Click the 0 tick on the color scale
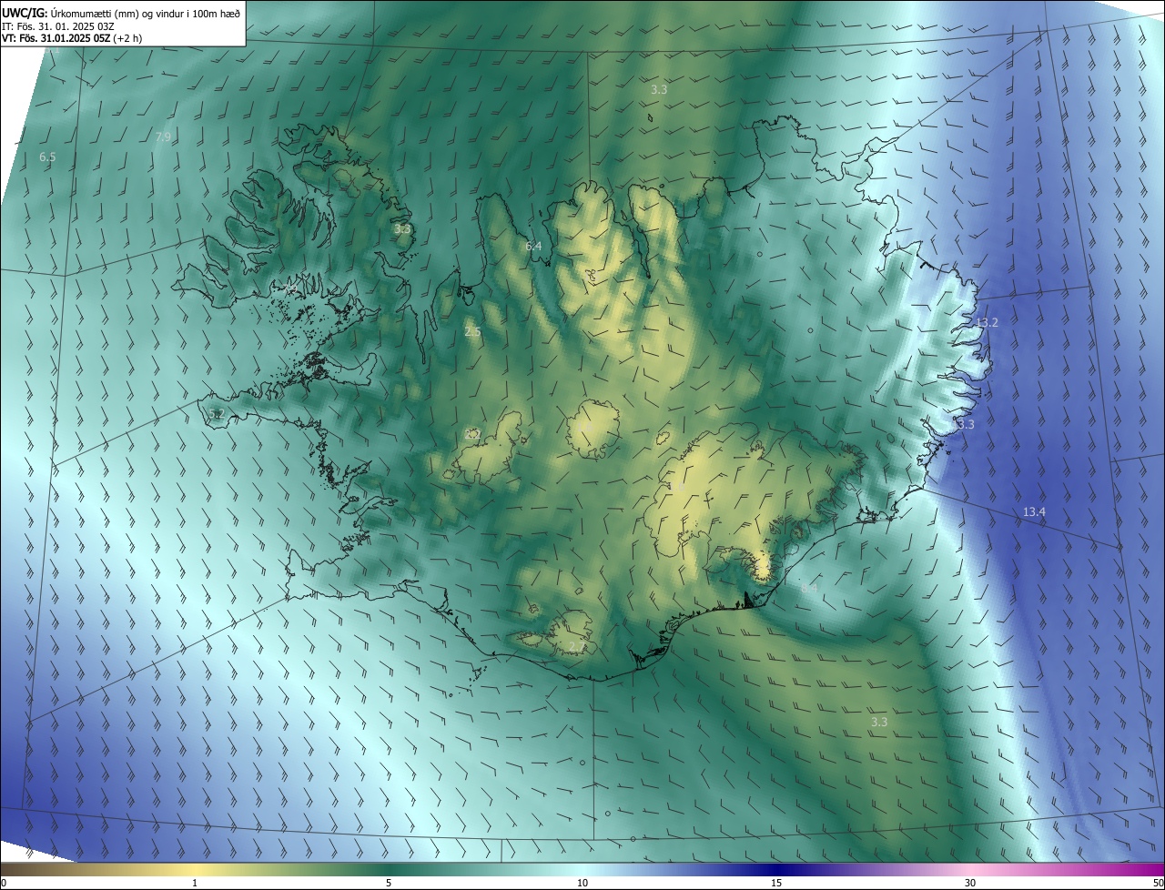 pos(4,883)
